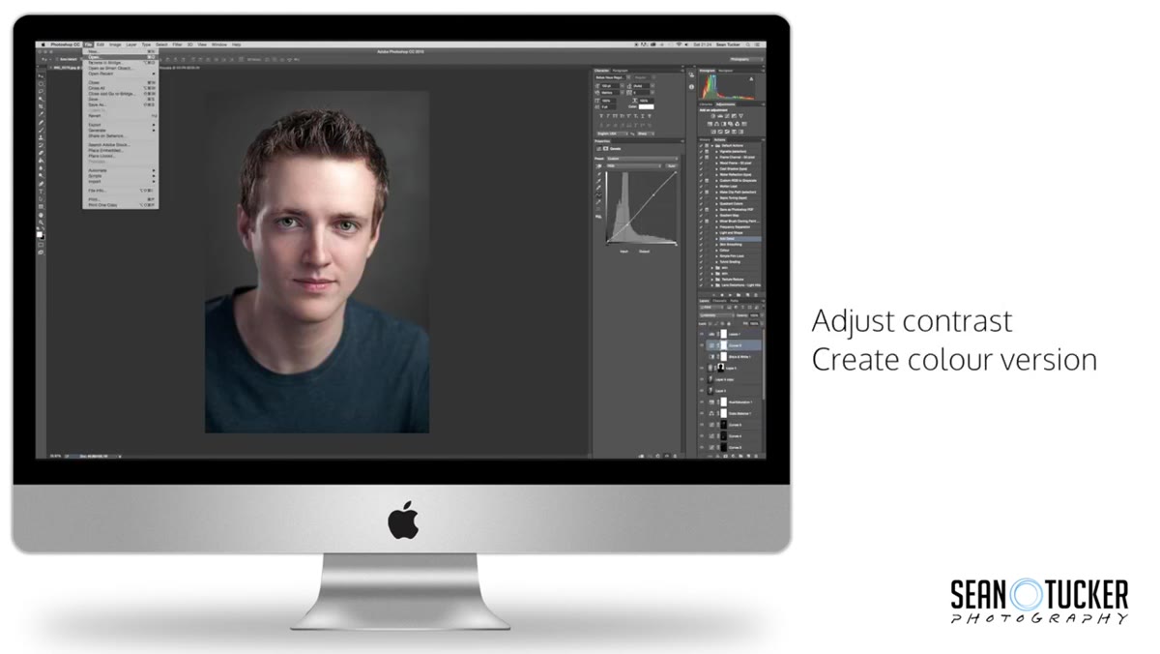Select the curve point editing tool in Curves

(598, 194)
